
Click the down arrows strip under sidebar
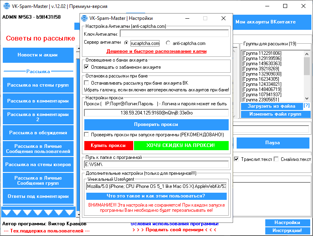[x=38, y=212]
